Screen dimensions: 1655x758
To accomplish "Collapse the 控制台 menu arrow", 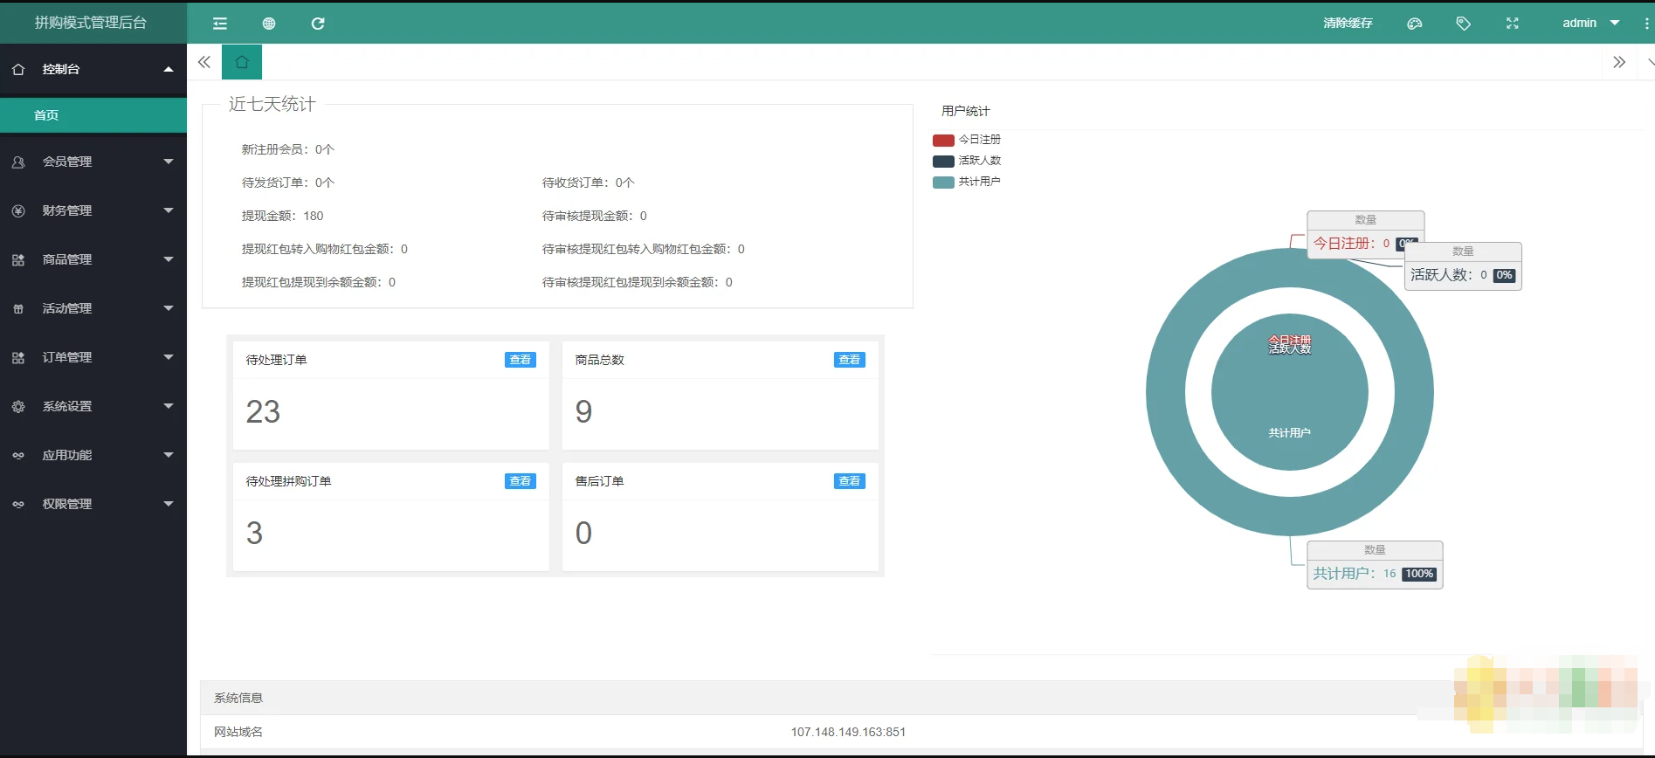I will [169, 69].
